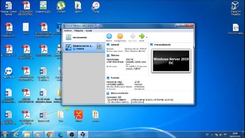Viewport: 245px width, 138px height.
Task: Select the 'Sesion 4' folder on desktop
Action: pos(78,7)
